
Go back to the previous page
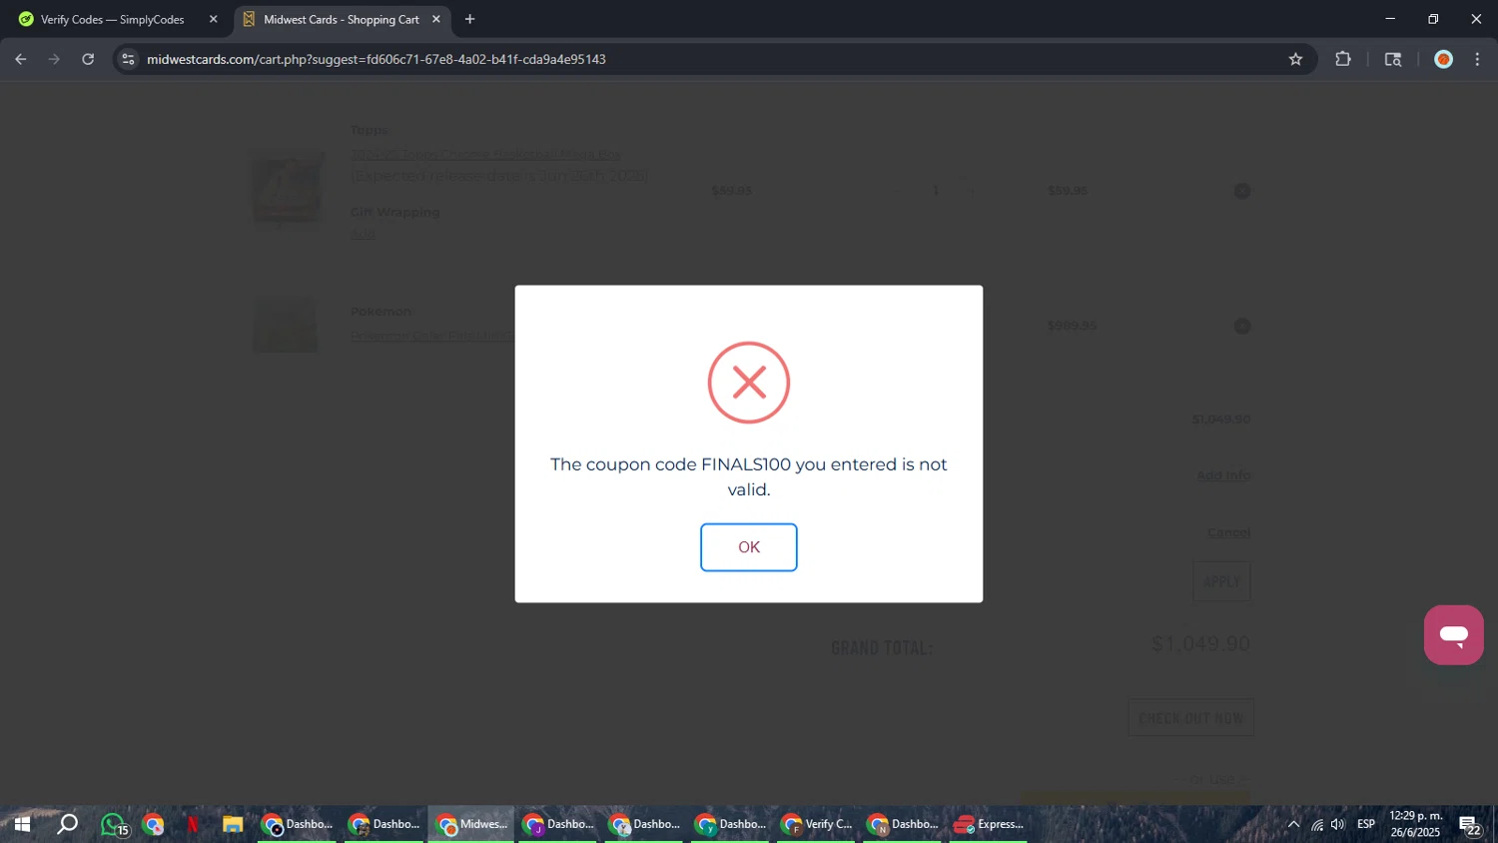pos(21,59)
